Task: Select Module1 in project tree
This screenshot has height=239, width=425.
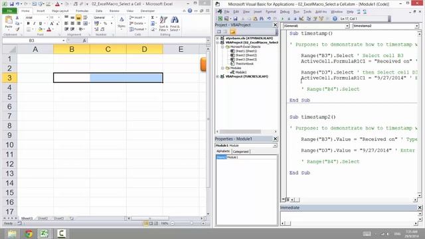Action: [x=240, y=72]
